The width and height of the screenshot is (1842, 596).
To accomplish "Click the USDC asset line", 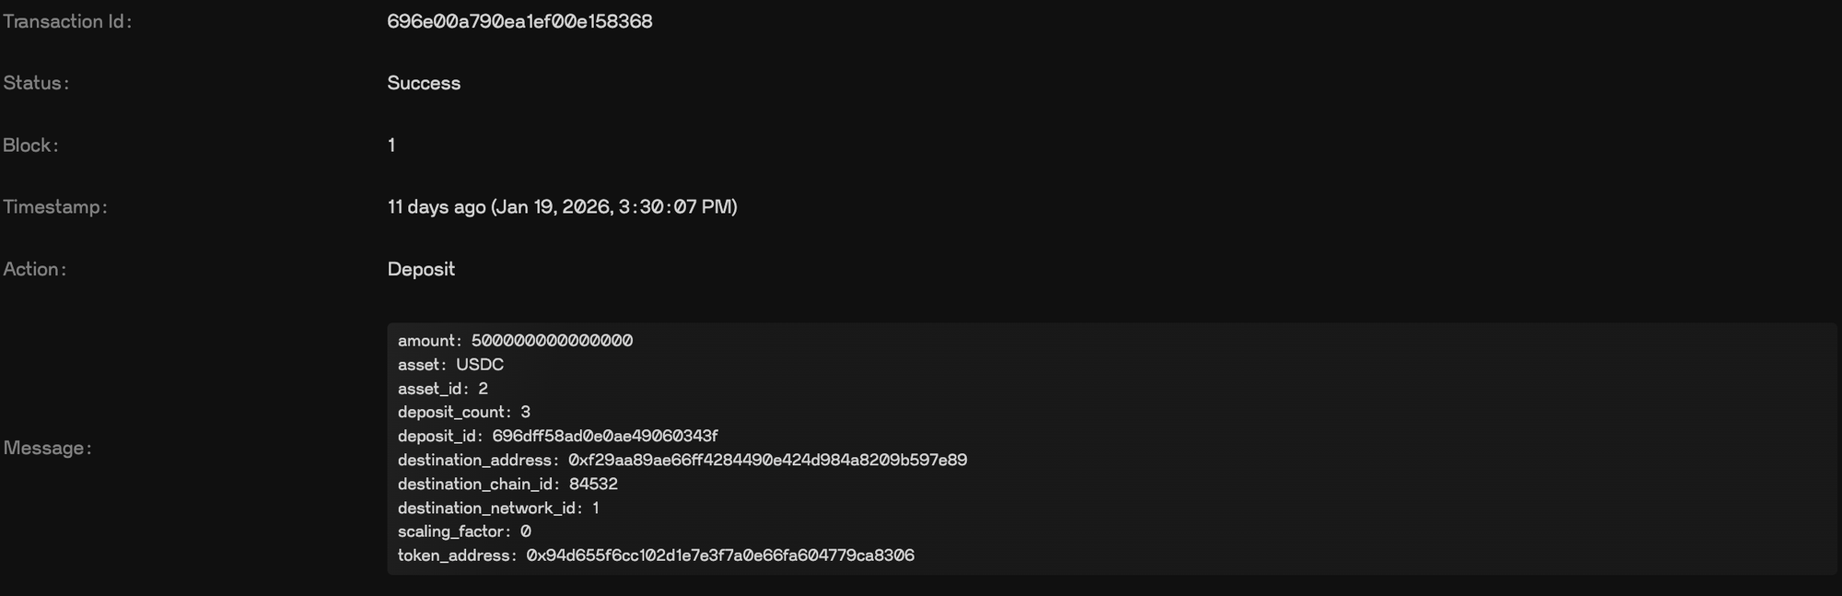I will 450,365.
